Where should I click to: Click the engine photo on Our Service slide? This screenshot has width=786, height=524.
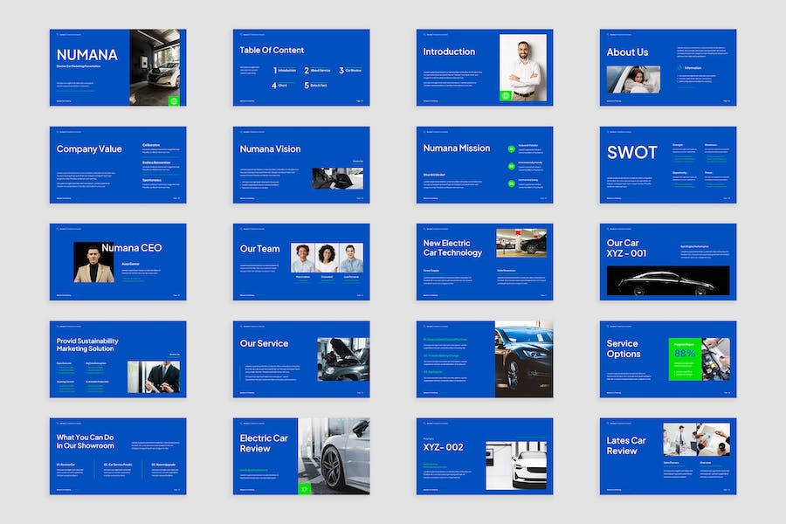342,359
